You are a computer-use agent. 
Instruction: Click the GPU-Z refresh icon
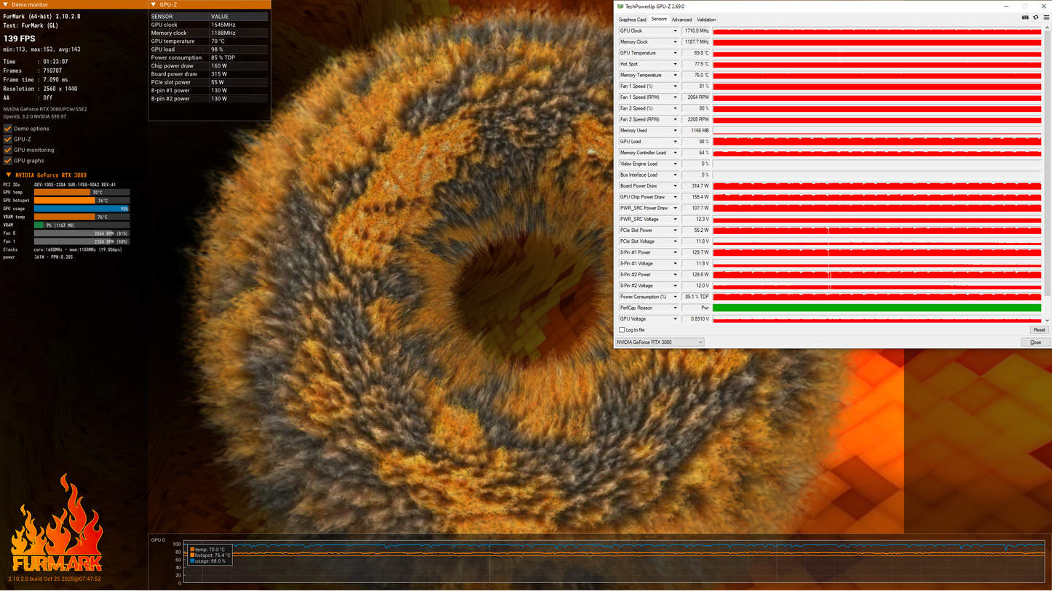(1035, 17)
